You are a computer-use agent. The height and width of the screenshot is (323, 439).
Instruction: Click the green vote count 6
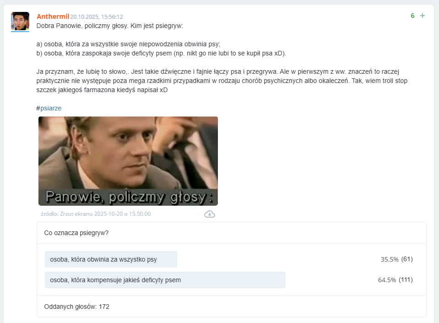412,16
